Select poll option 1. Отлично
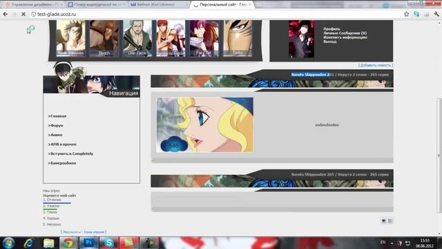 (x=52, y=200)
